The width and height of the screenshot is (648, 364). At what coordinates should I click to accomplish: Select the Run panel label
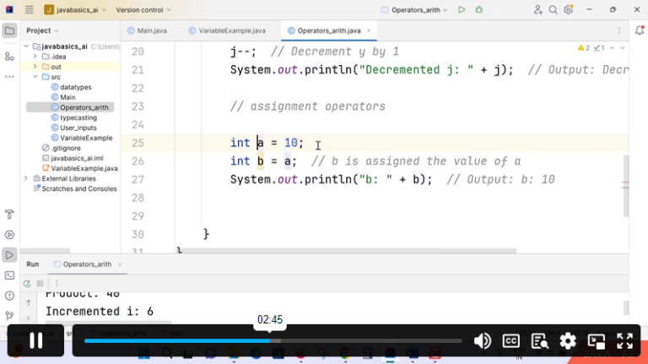click(x=33, y=264)
